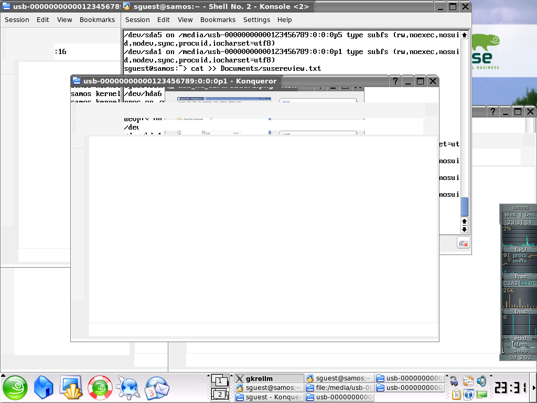
Task: Open Edit menu in left usb window
Action: 43,20
